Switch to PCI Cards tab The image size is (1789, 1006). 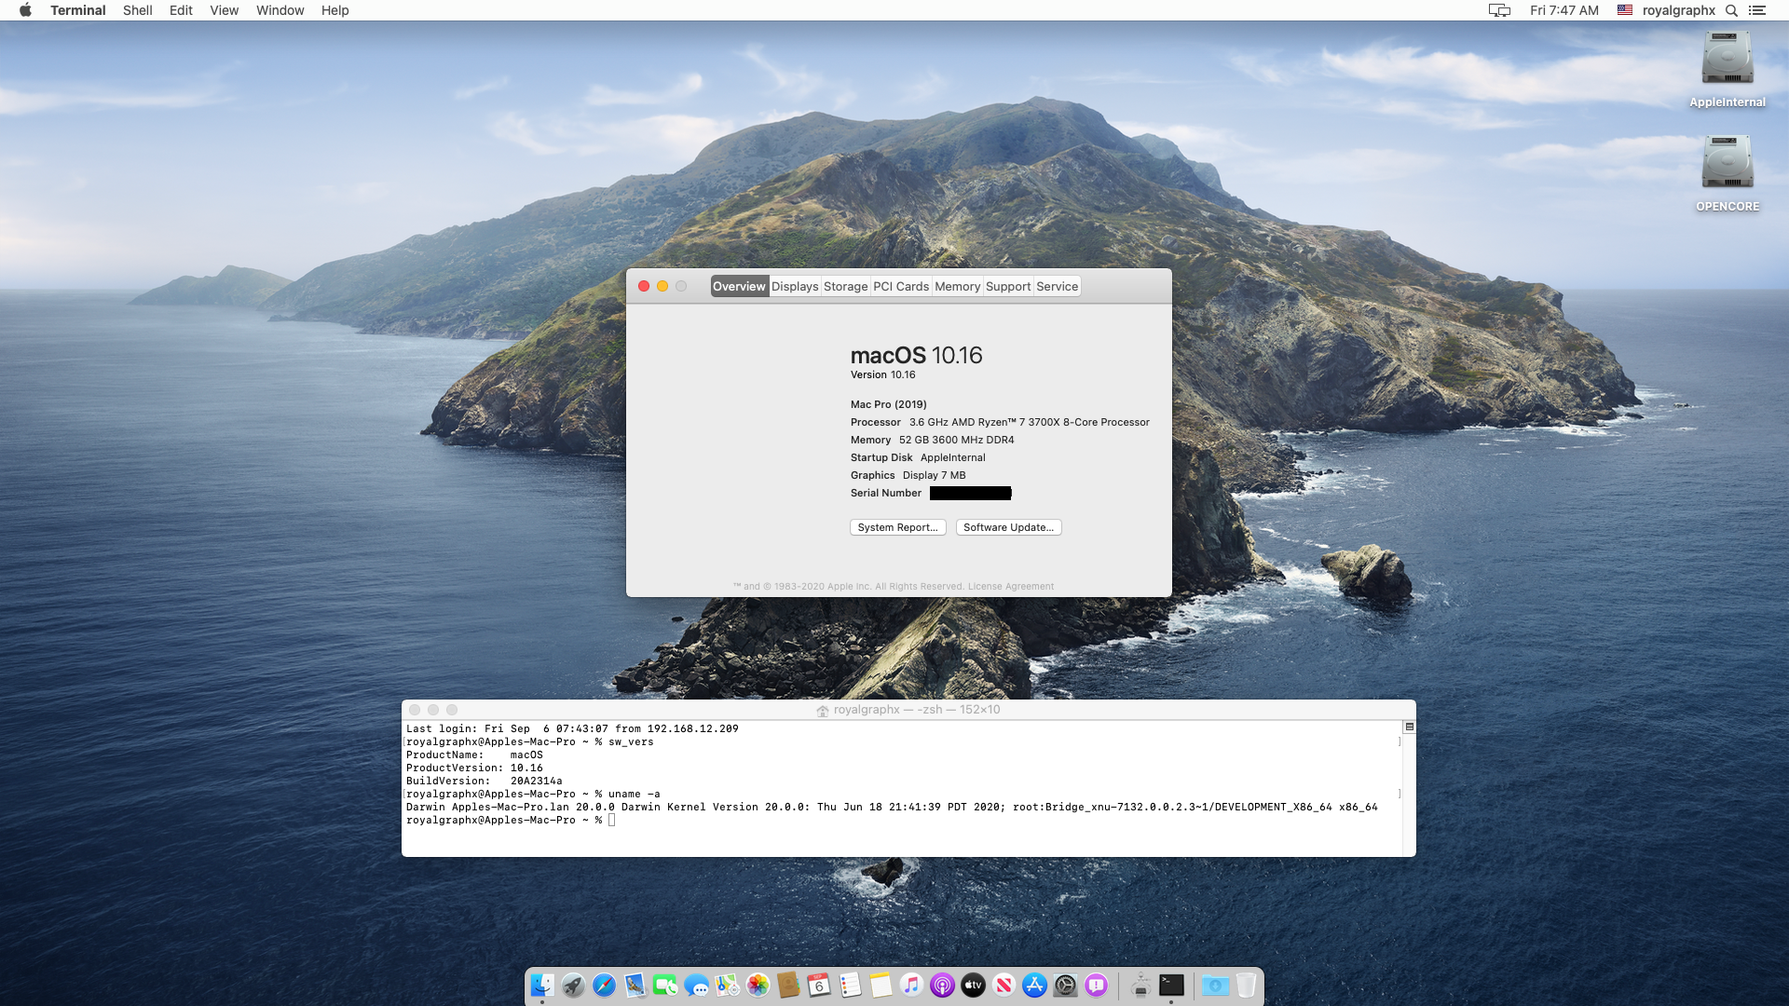pos(901,286)
